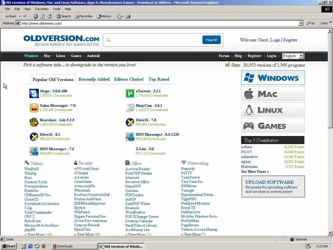Viewport: 333px width, 250px height.
Task: Click the Stats bar chart icon
Action: pos(227,65)
